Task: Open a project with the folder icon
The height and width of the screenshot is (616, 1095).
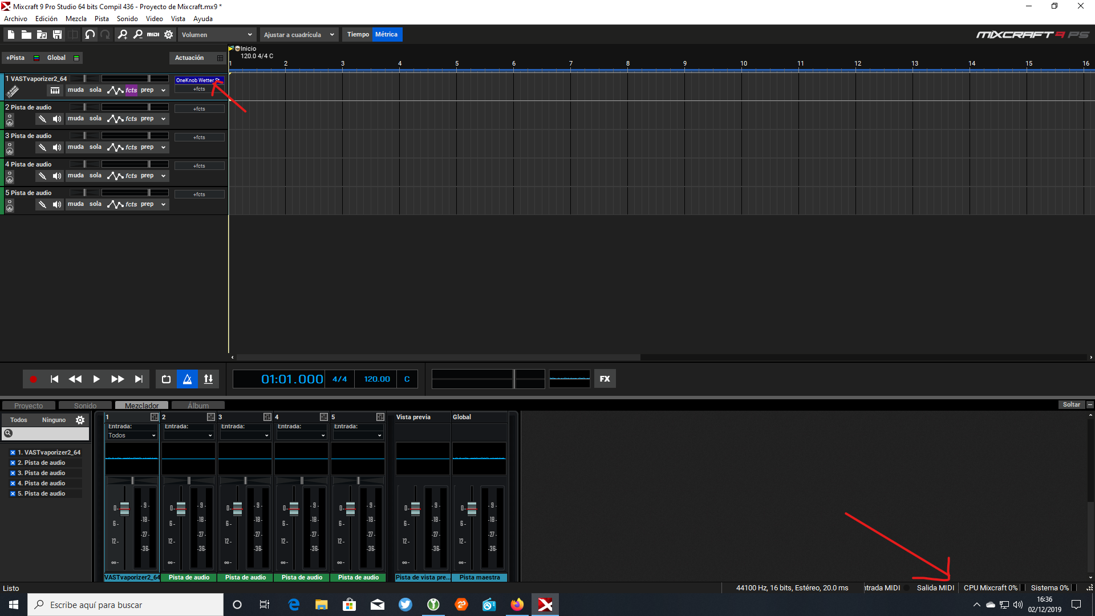Action: (26, 35)
